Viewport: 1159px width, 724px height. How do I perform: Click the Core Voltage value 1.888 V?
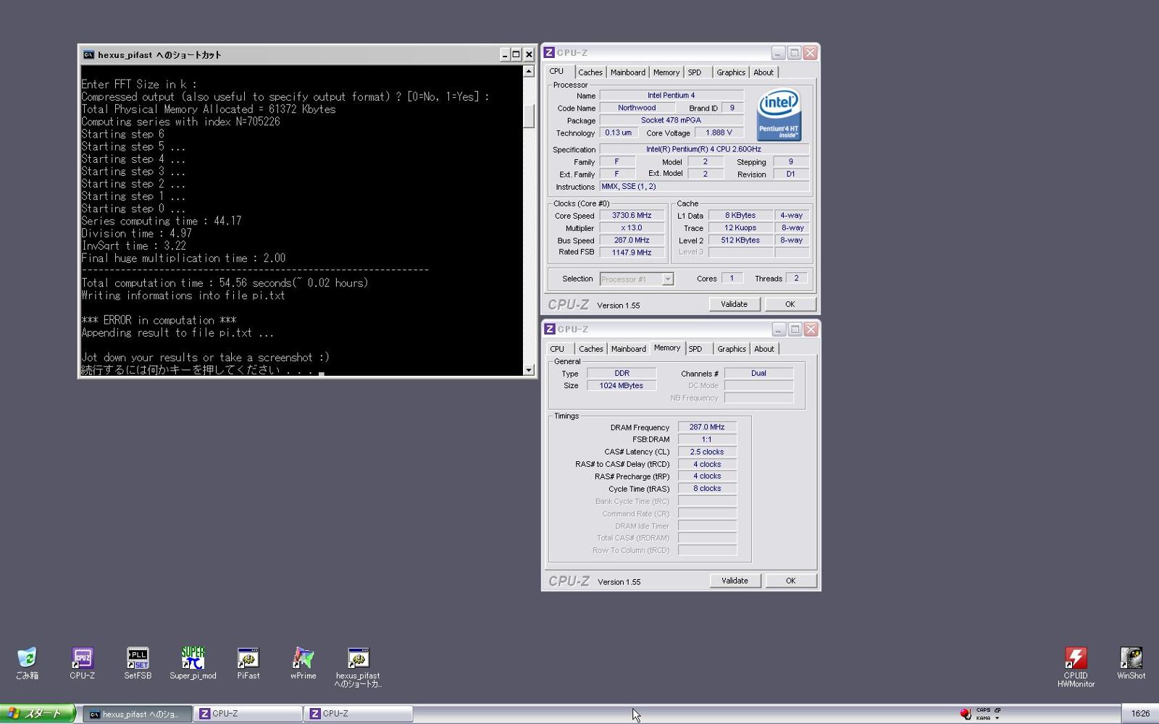click(x=719, y=132)
